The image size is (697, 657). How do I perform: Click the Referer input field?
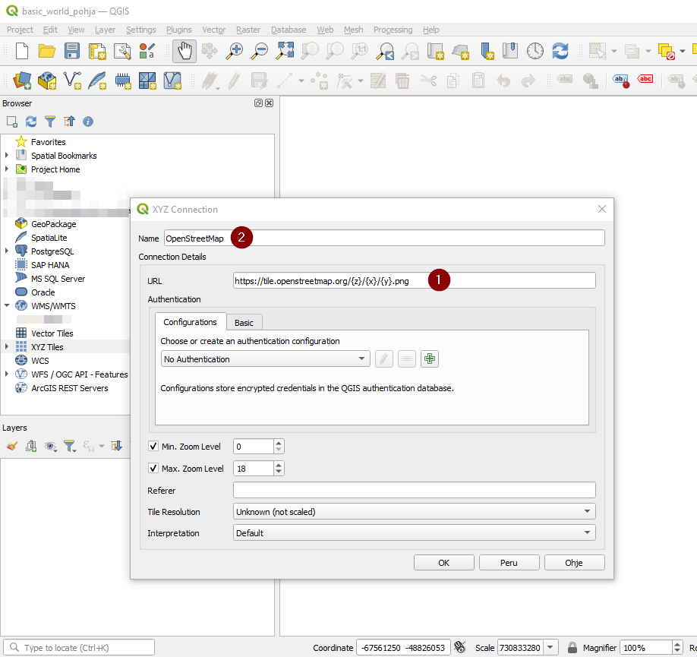tap(414, 490)
